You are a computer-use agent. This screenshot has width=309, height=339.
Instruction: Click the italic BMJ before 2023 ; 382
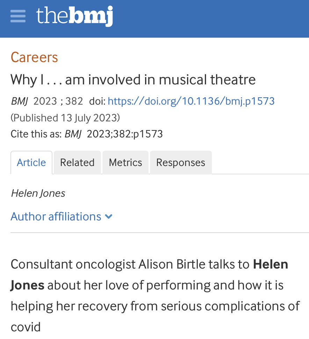(x=19, y=101)
